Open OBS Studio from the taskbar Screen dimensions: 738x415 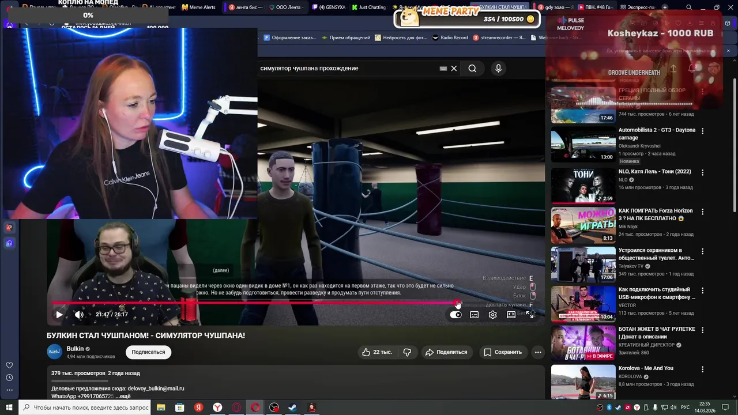[274, 408]
